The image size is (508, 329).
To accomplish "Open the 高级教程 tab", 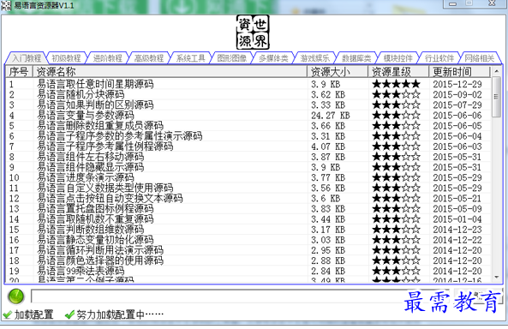I will click(x=149, y=58).
